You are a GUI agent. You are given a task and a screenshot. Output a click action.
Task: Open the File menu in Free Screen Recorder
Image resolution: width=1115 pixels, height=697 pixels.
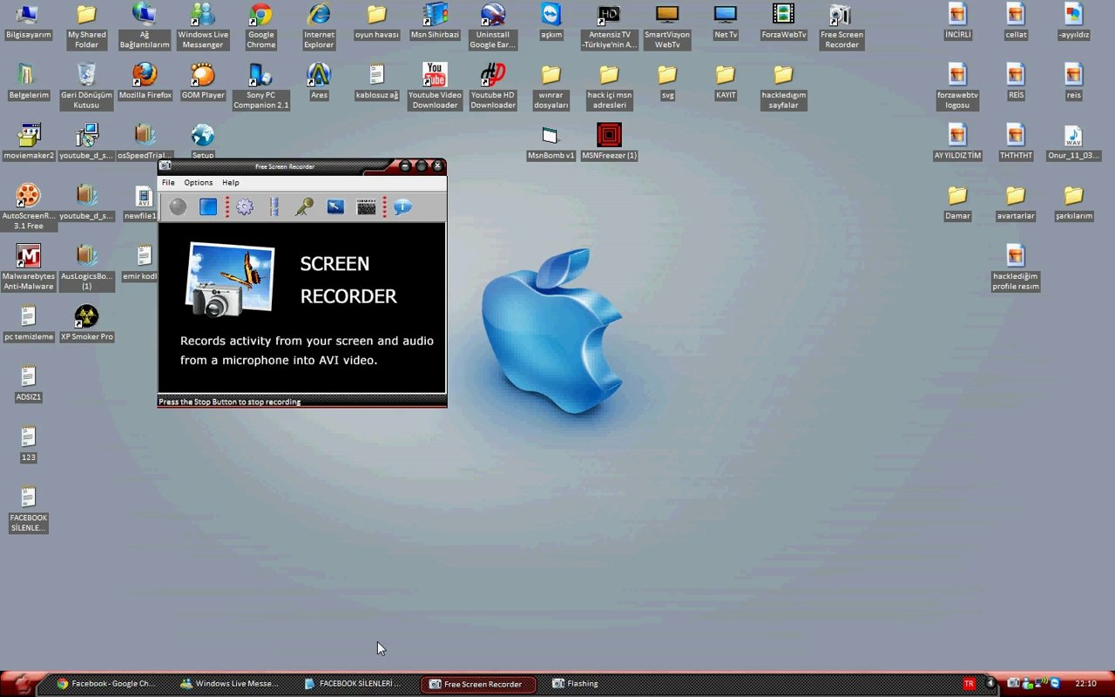point(168,183)
